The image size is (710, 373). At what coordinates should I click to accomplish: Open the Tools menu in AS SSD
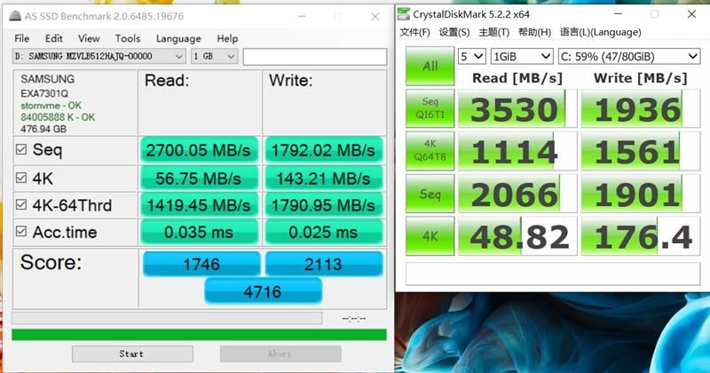pos(127,38)
